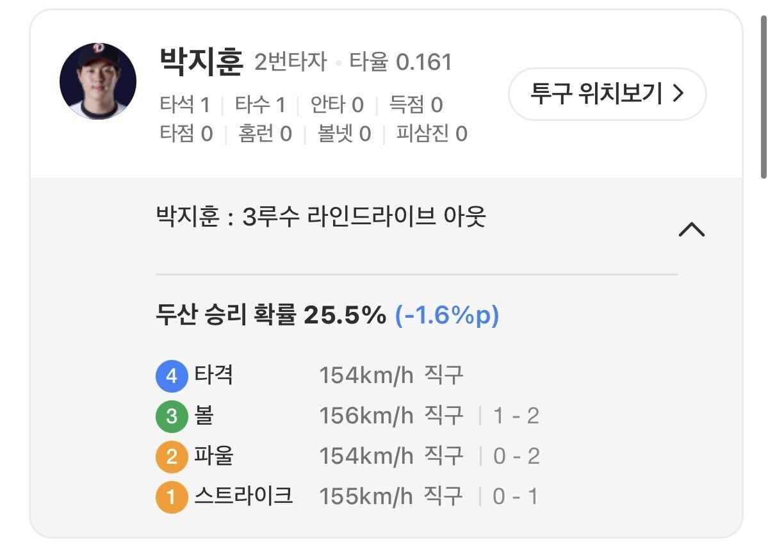Click the 3루수 라인드라이브 아웃 result header
The width and height of the screenshot is (768, 547).
pos(321,218)
